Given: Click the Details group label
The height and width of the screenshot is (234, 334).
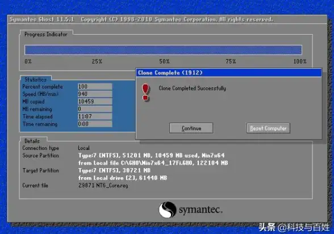Looking at the screenshot, I should click(x=32, y=141).
